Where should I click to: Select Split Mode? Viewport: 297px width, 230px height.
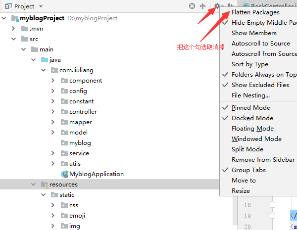[258, 149]
